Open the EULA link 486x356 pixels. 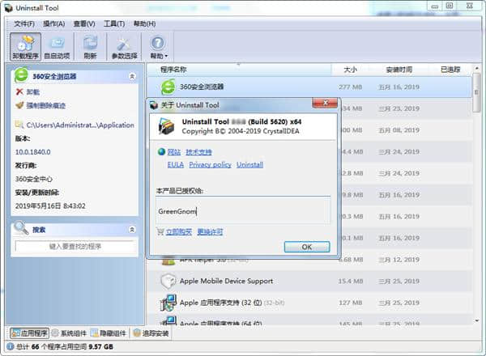tap(176, 165)
